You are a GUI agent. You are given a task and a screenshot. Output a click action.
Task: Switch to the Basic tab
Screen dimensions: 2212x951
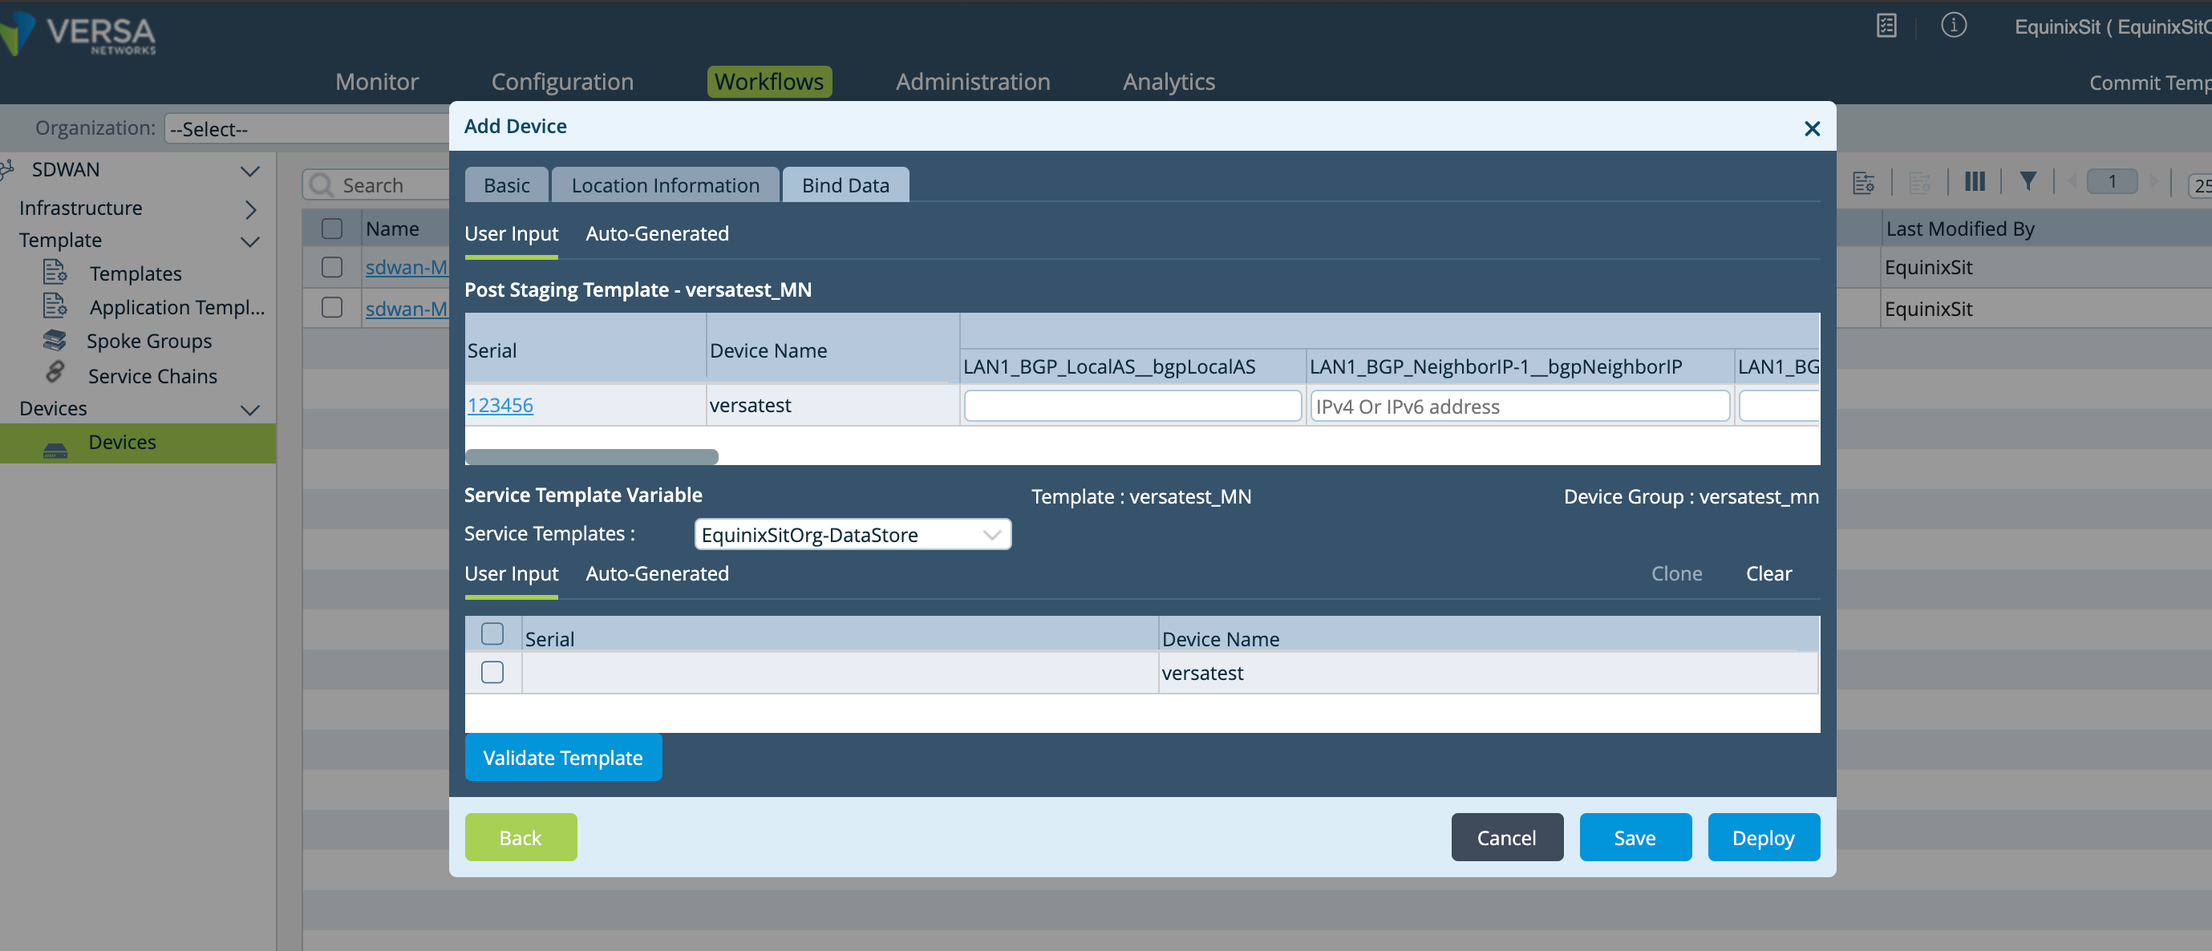pyautogui.click(x=507, y=184)
